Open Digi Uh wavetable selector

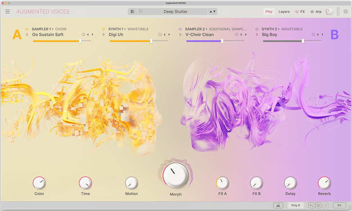tap(116, 34)
